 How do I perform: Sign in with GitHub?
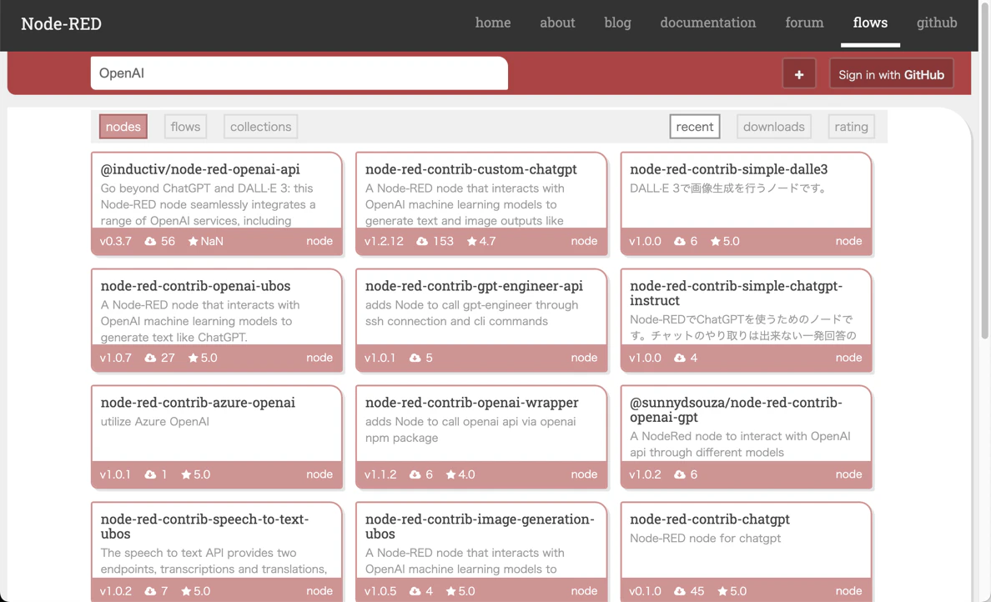click(x=891, y=74)
